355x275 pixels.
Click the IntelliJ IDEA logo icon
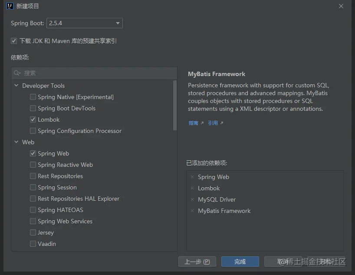point(10,6)
